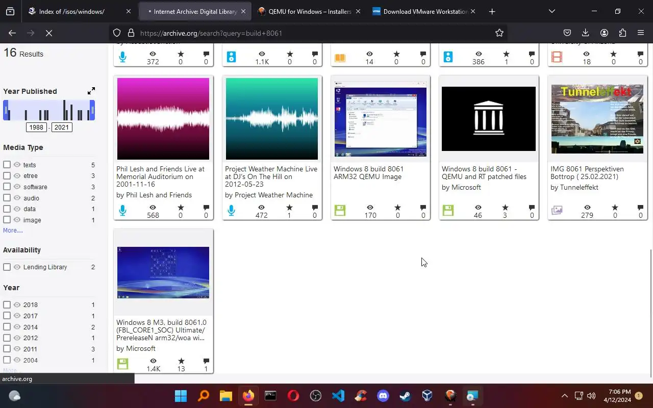The width and height of the screenshot is (653, 408).
Task: Click the 2021 end year field
Action: point(62,127)
